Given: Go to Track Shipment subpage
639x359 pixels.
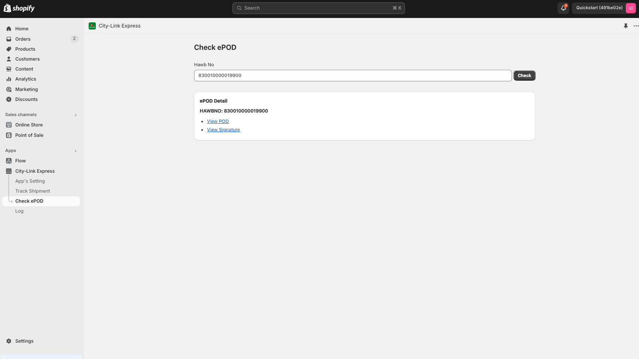Looking at the screenshot, I should tap(33, 191).
